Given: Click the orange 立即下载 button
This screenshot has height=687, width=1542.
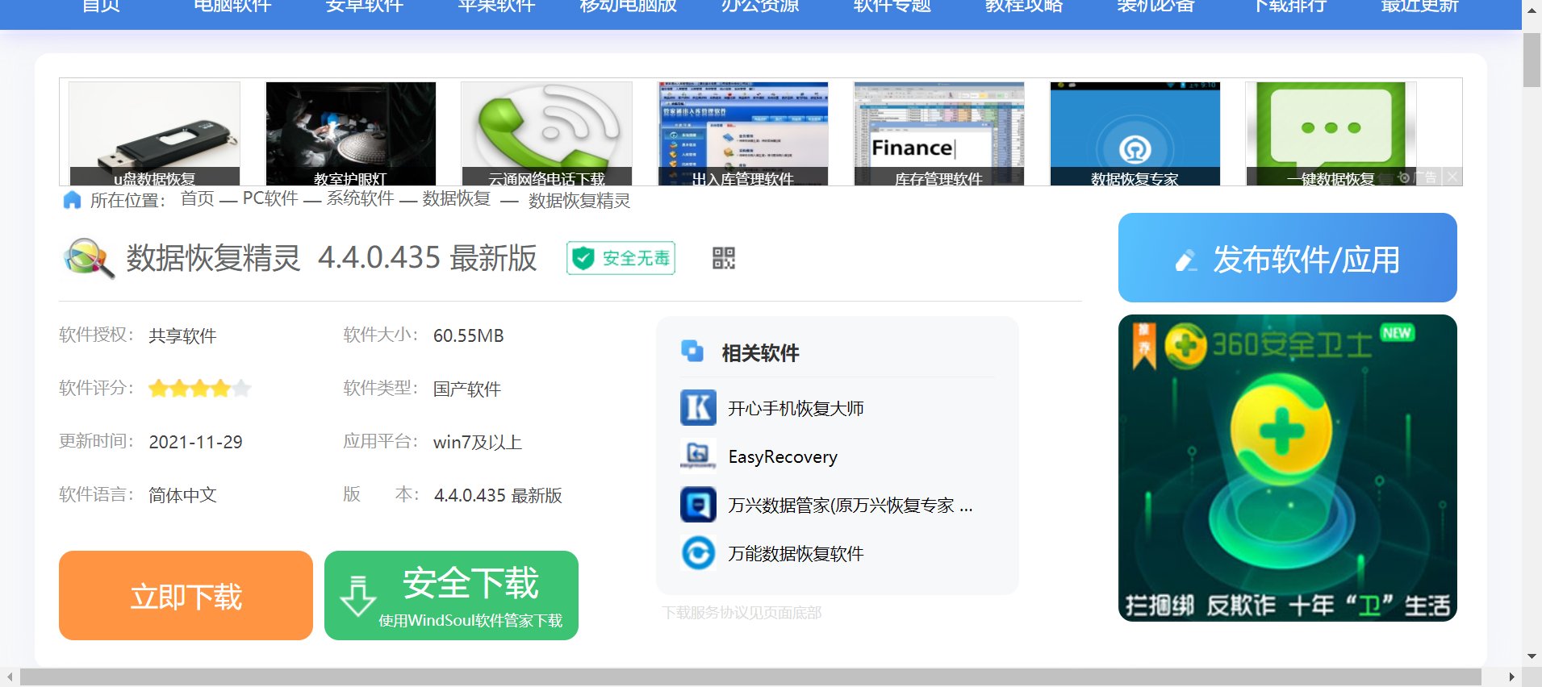Looking at the screenshot, I should coord(186,596).
